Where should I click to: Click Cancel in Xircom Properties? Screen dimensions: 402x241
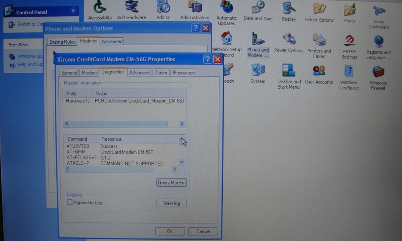click(x=203, y=231)
